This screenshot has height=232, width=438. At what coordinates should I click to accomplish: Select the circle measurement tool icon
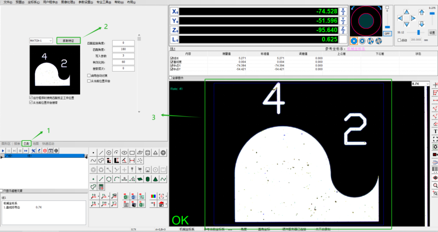(x=109, y=153)
